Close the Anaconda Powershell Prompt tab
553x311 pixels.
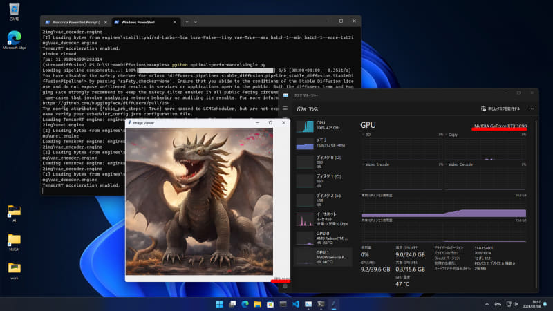click(106, 22)
